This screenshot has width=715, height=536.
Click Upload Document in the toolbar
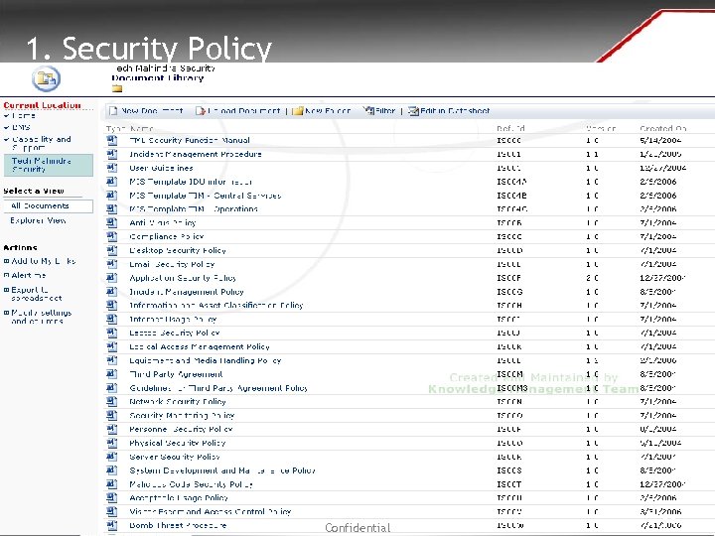coord(244,111)
